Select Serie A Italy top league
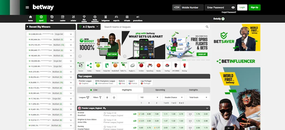Screen dimensions: 285x130 (x=122, y=82)
